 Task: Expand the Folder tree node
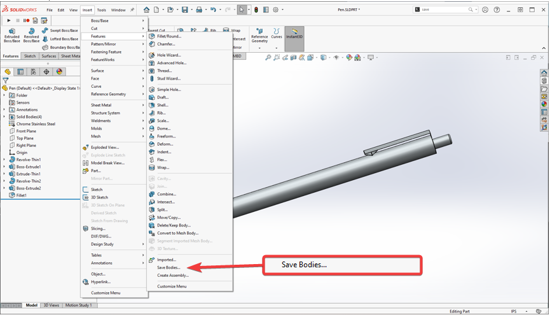coord(4,95)
